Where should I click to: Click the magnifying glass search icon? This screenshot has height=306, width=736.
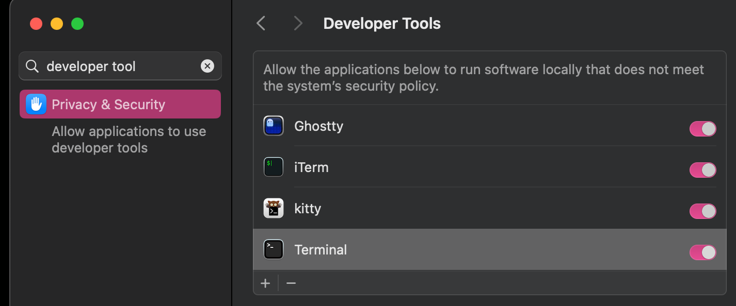33,66
